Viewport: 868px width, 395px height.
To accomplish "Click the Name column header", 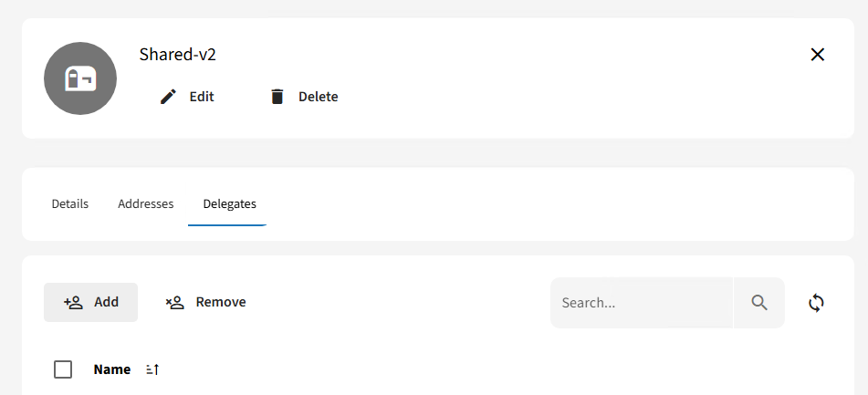I will 112,369.
